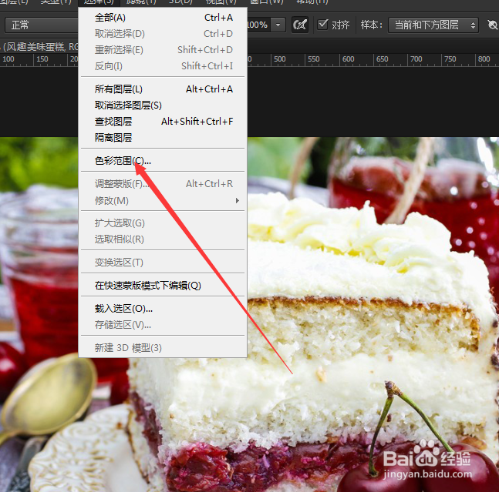Select the 风趣美味蛋糕 document tab
This screenshot has height=492, width=499.
click(x=40, y=47)
